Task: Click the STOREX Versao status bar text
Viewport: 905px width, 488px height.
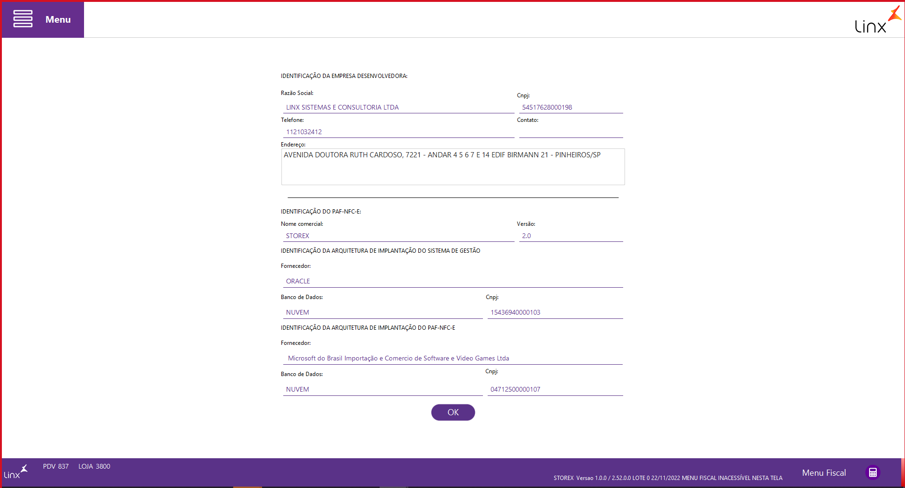Action: point(668,478)
